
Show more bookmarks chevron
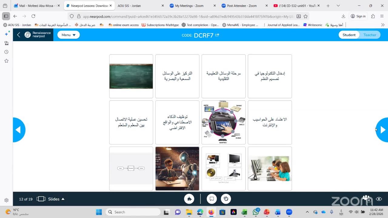point(383,25)
